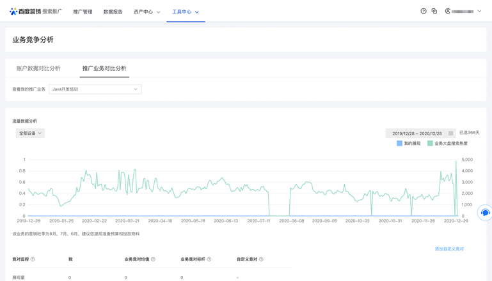Click the help icon next to 业务竞对均值
This screenshot has height=281, width=492.
click(x=153, y=259)
